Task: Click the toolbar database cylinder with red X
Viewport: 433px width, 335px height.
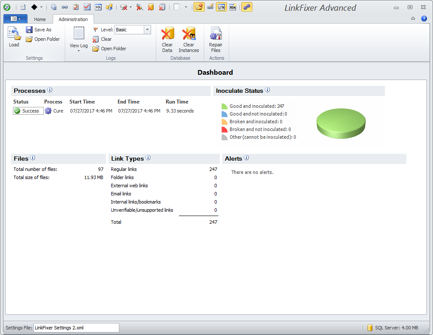Action: tap(151, 7)
